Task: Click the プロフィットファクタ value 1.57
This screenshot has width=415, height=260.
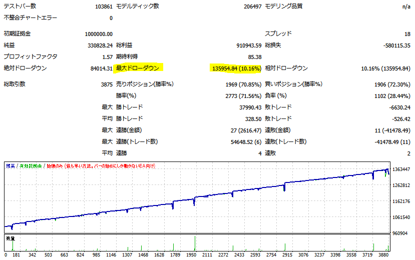Action: coord(106,57)
